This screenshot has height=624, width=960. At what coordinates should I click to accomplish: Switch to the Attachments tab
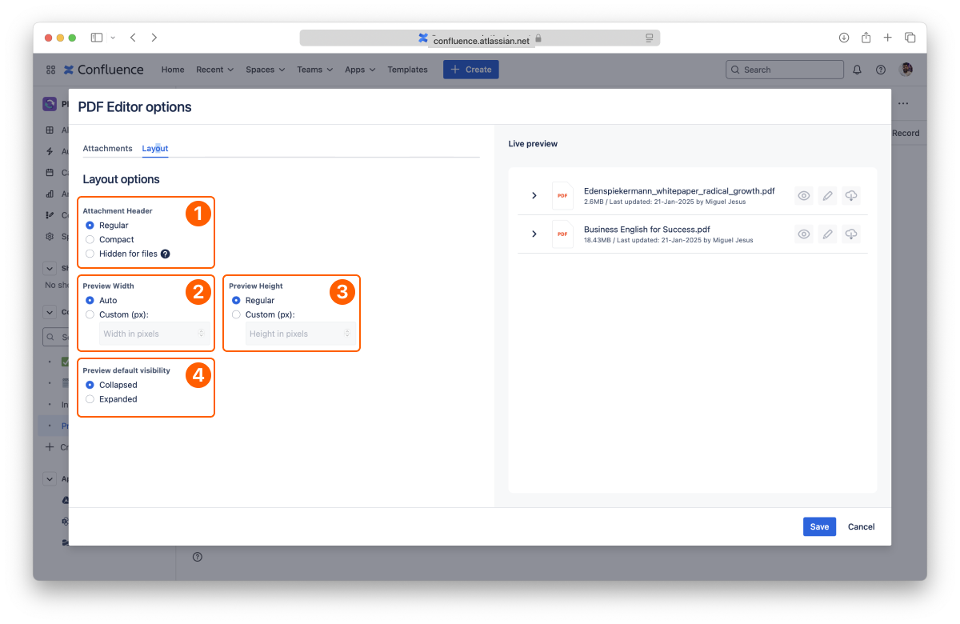point(107,149)
